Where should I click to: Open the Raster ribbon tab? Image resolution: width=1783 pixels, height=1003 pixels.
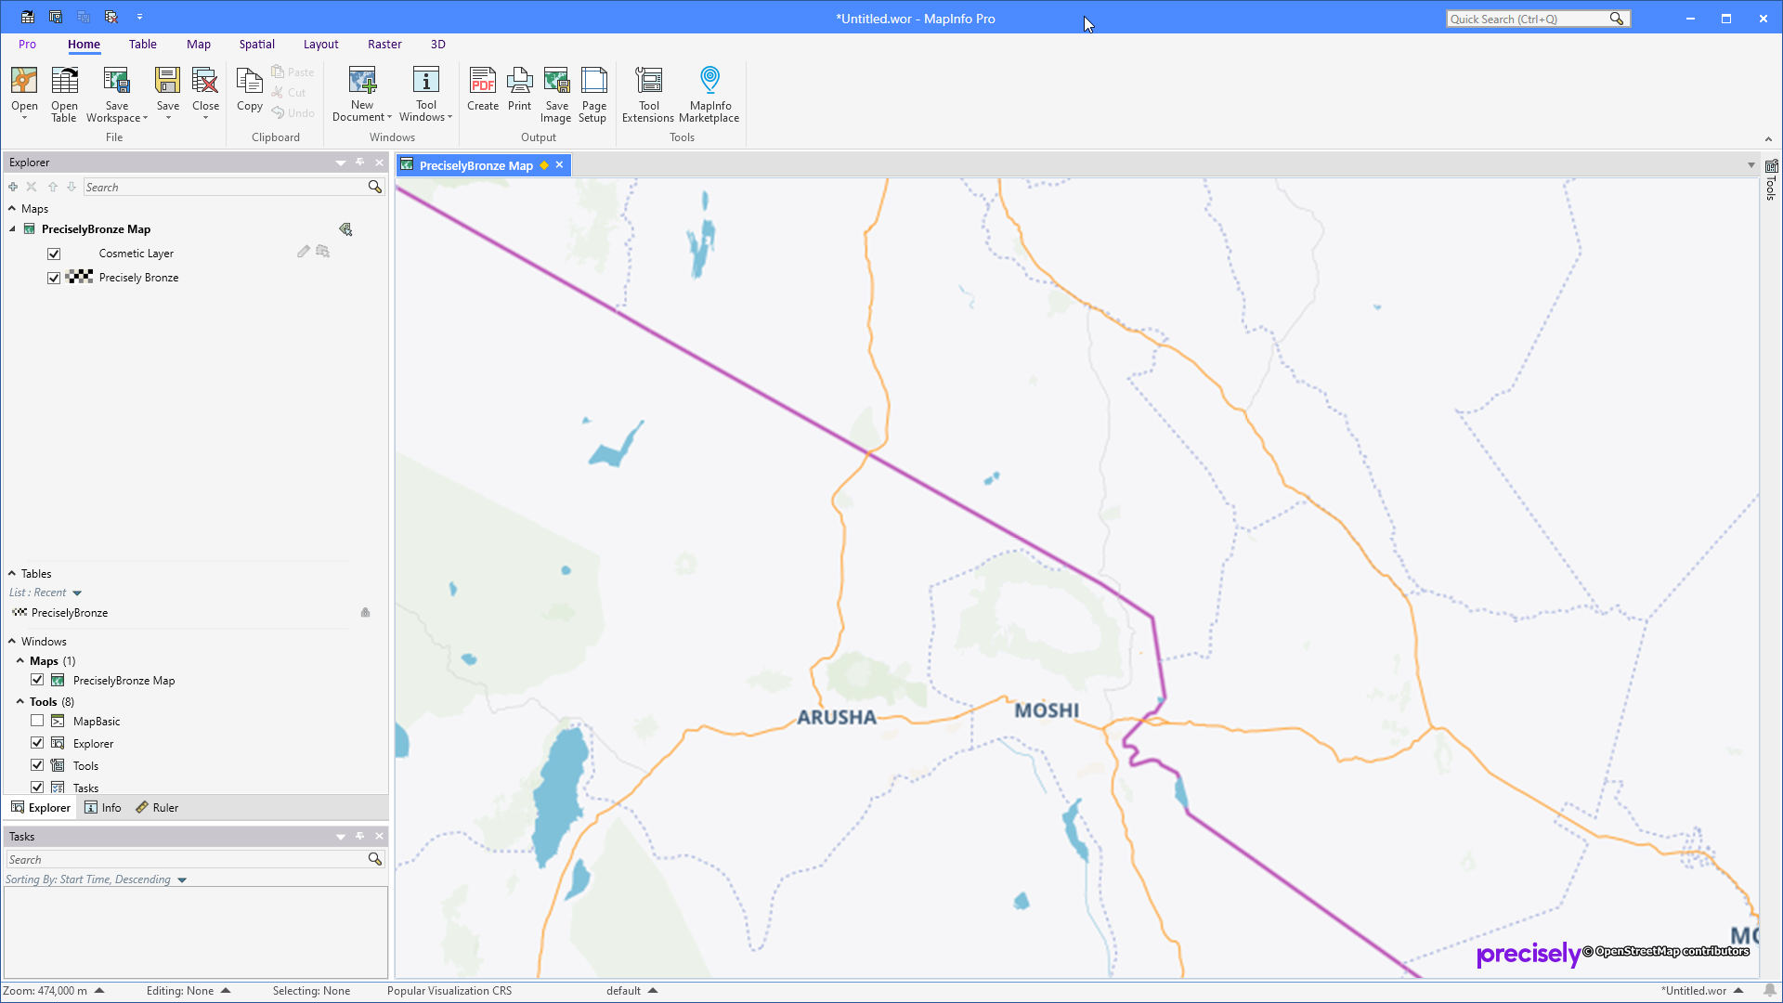(x=384, y=44)
